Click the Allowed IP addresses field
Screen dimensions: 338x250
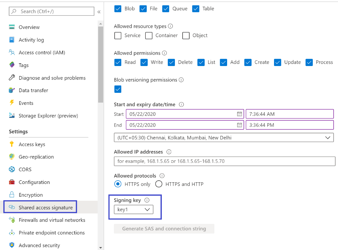[224, 161]
